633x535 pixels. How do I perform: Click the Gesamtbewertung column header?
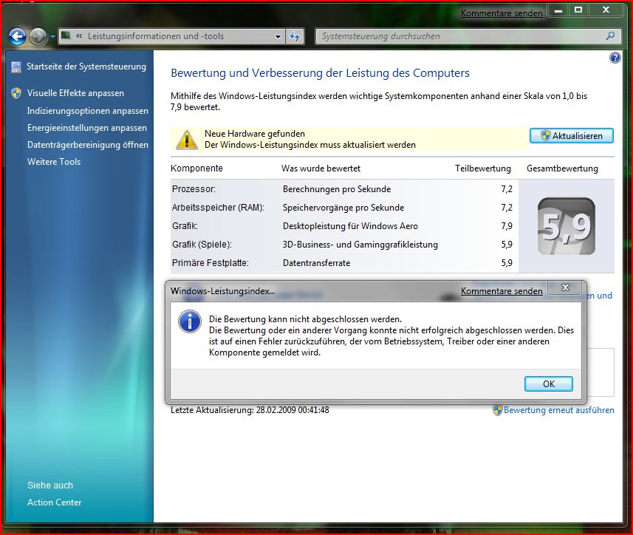[x=562, y=168]
